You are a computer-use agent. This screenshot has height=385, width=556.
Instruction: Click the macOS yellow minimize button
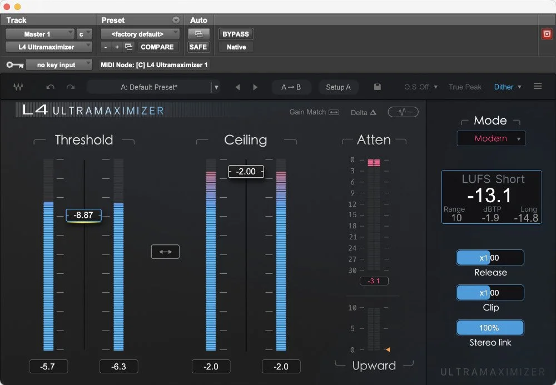(x=17, y=6)
